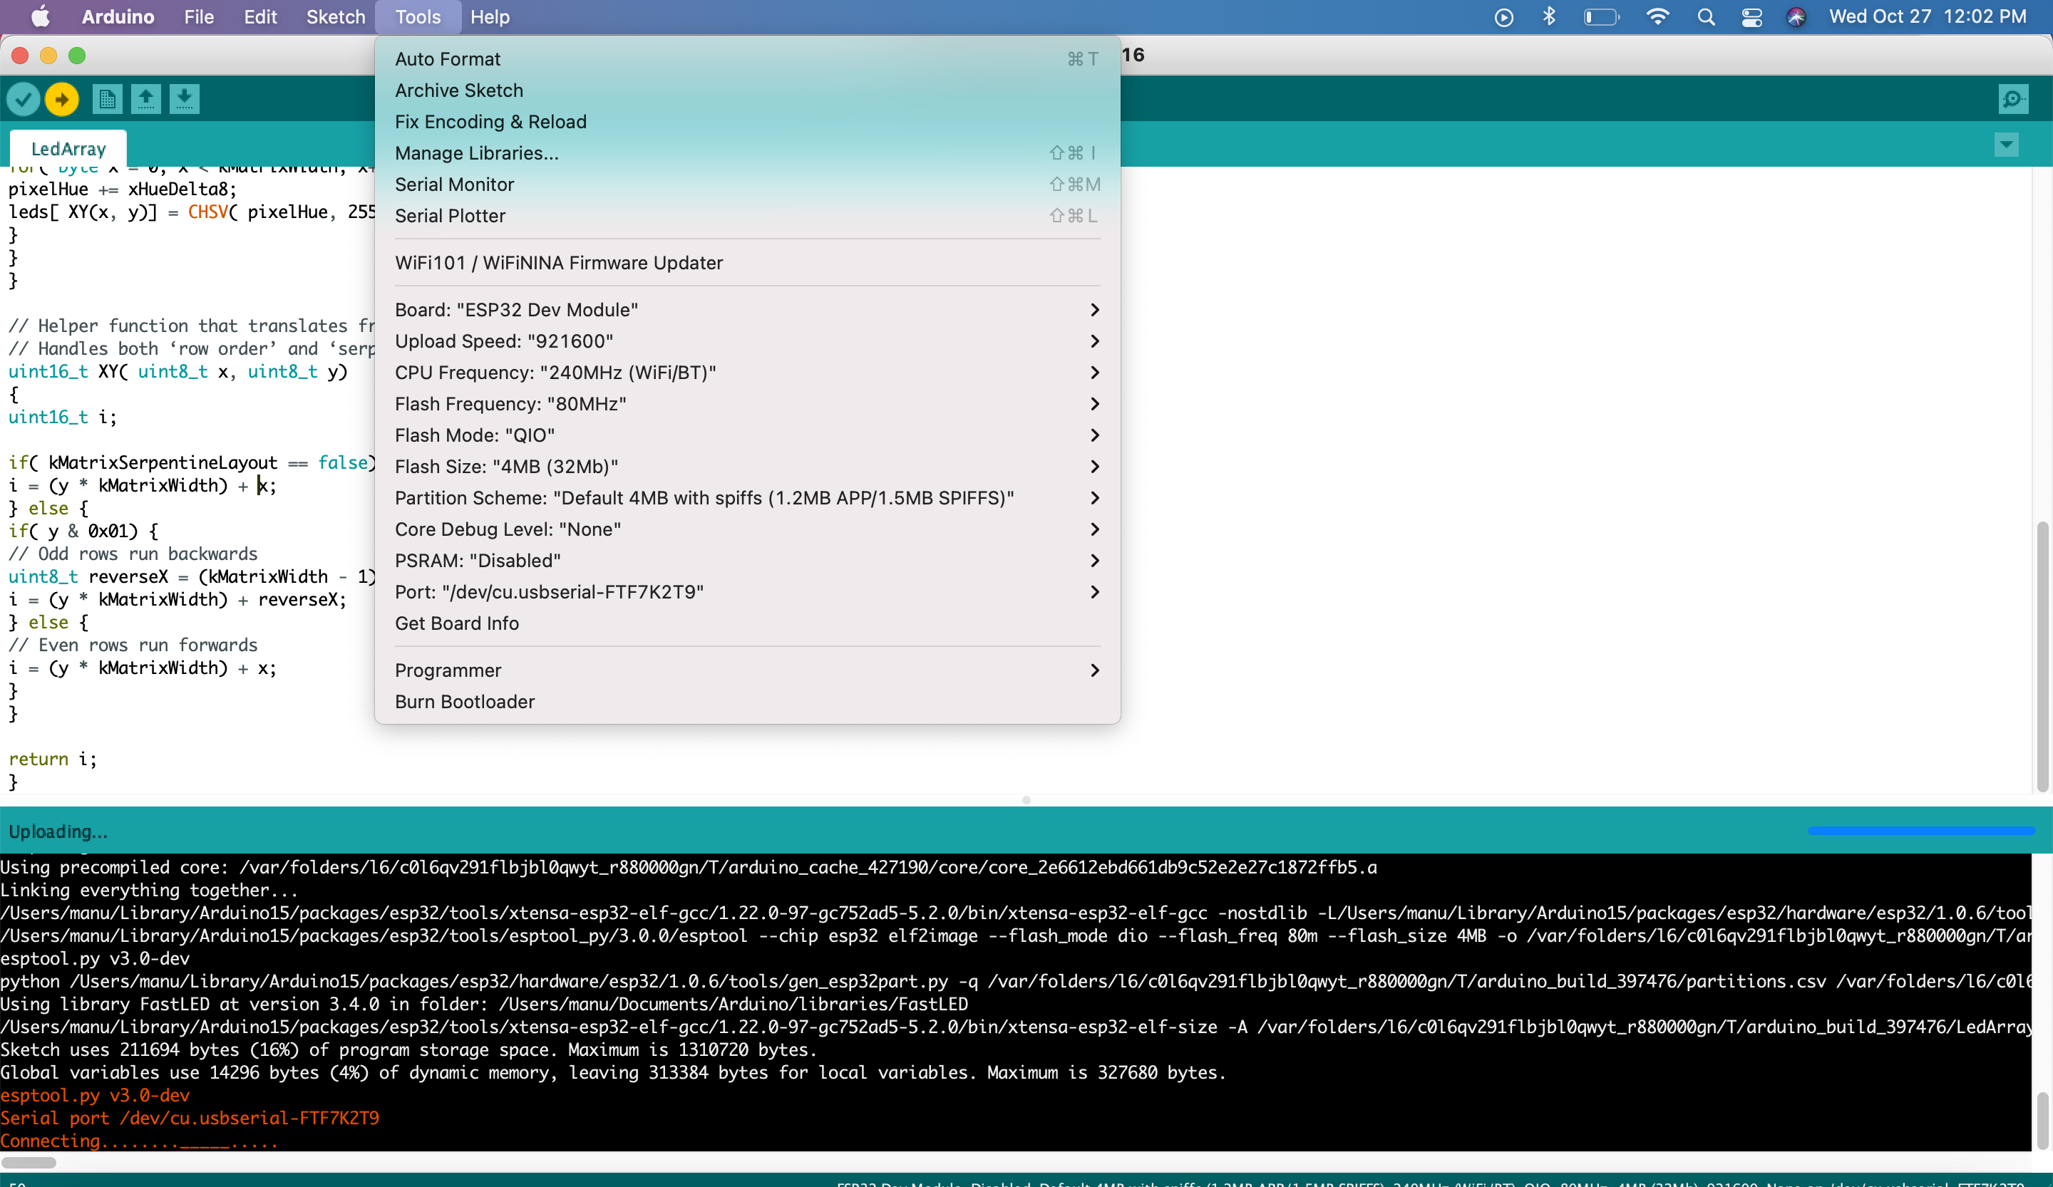
Task: Click the Verify checkmark button
Action: 23,99
